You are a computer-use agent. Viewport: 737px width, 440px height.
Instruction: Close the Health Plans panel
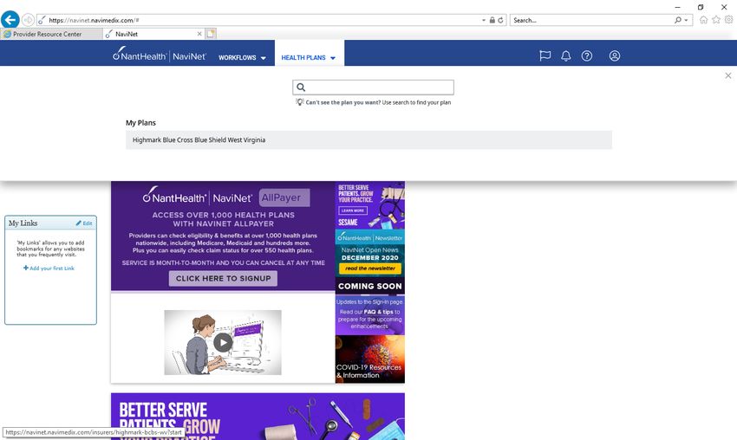[728, 75]
